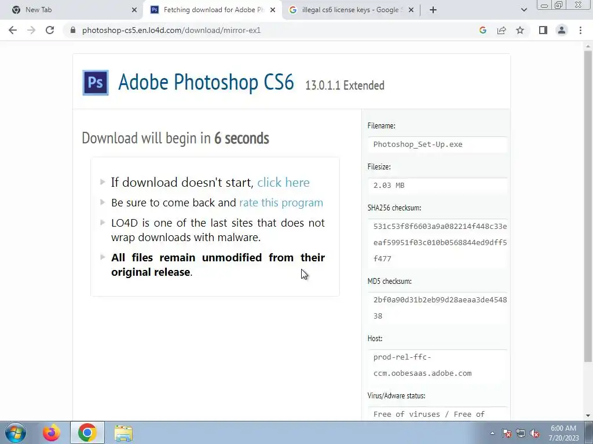Click the 2.03 MB filesize value
Viewport: 593px width, 444px height.
click(x=389, y=186)
